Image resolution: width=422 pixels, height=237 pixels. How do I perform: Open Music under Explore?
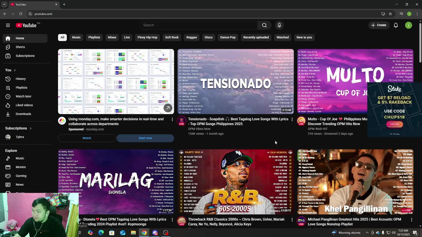25,158
